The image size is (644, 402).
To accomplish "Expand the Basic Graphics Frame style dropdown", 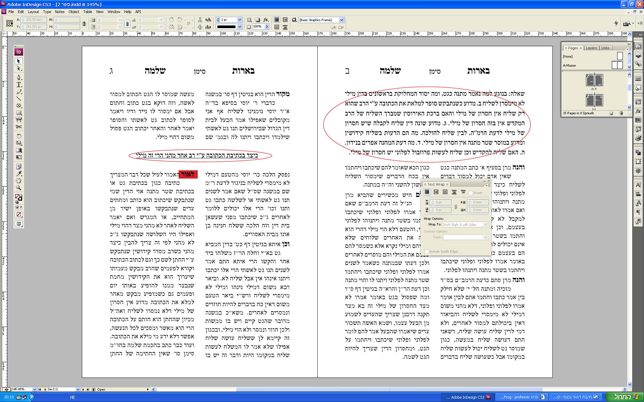I will [341, 20].
